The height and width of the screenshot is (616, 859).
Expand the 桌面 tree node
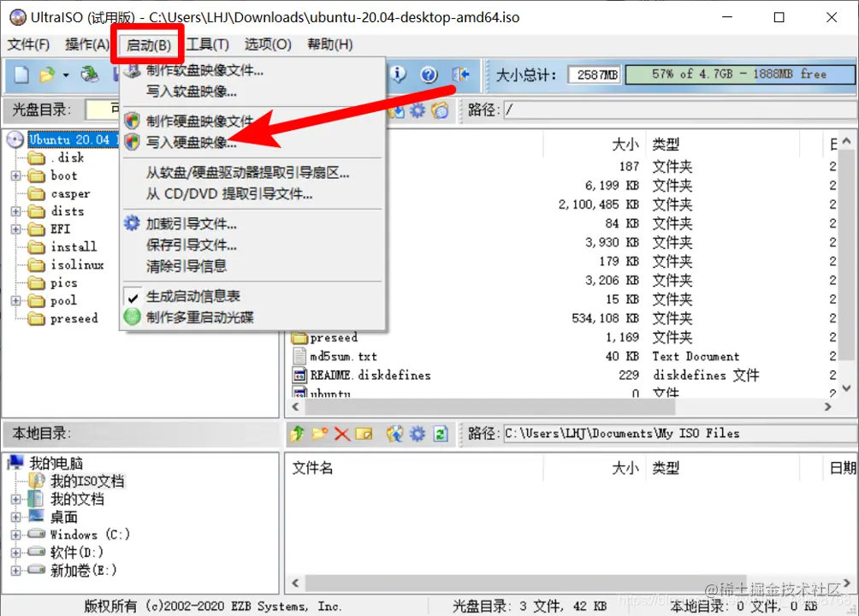(x=16, y=517)
